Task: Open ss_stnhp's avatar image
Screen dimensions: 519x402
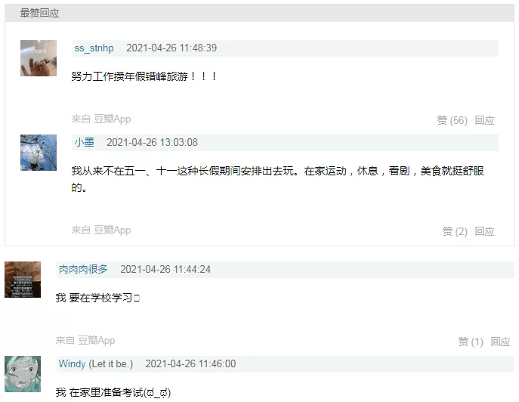Action: (39, 58)
